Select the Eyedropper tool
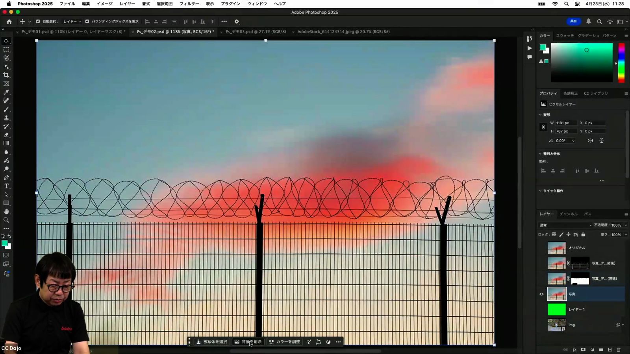Image resolution: width=630 pixels, height=354 pixels. [6, 92]
